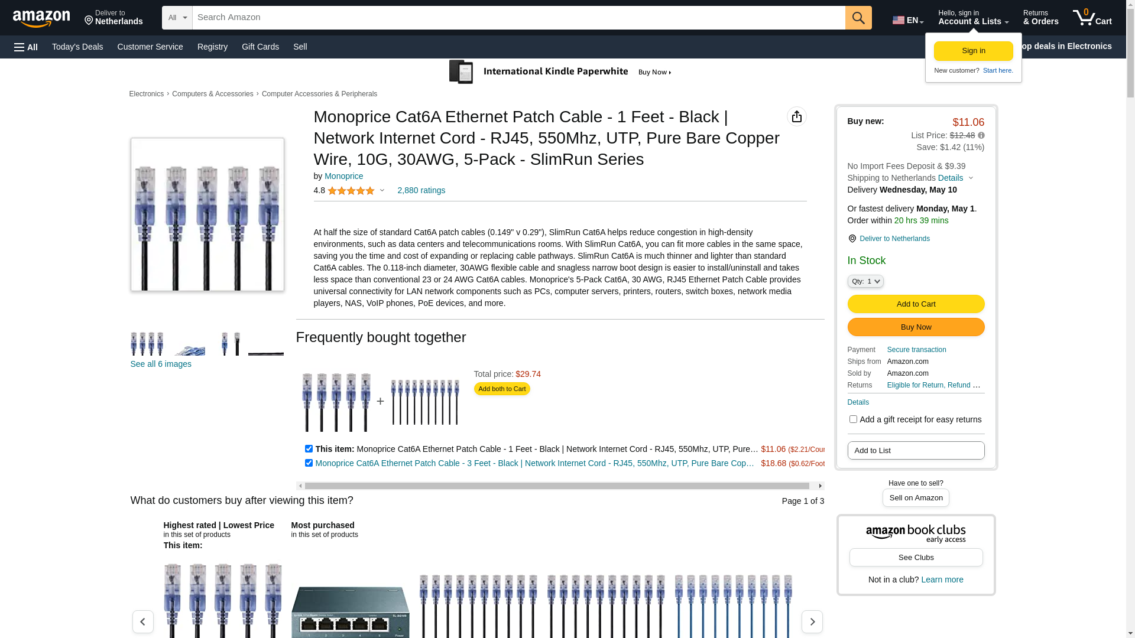Screen dimensions: 1135x638
Task: Open Today's Deals in navigation bar
Action: (x=77, y=47)
